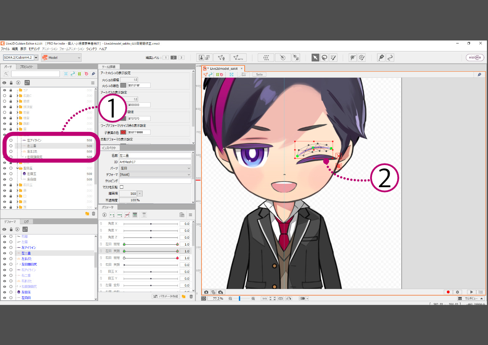Take canvas snapshot with camera icon
This screenshot has width=488, height=345.
[206, 292]
